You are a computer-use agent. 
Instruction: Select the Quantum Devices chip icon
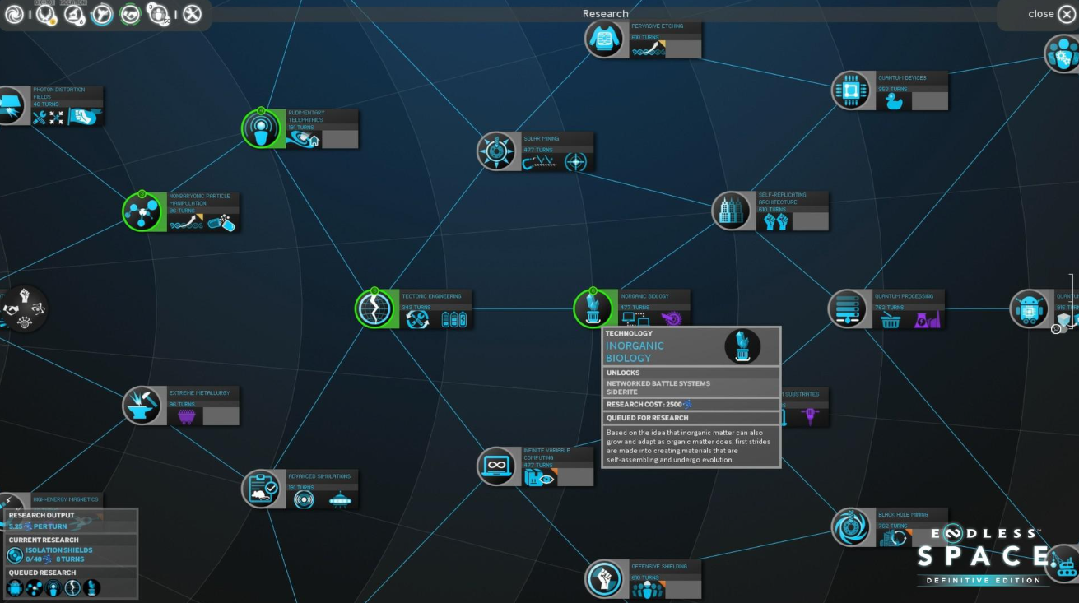click(852, 90)
